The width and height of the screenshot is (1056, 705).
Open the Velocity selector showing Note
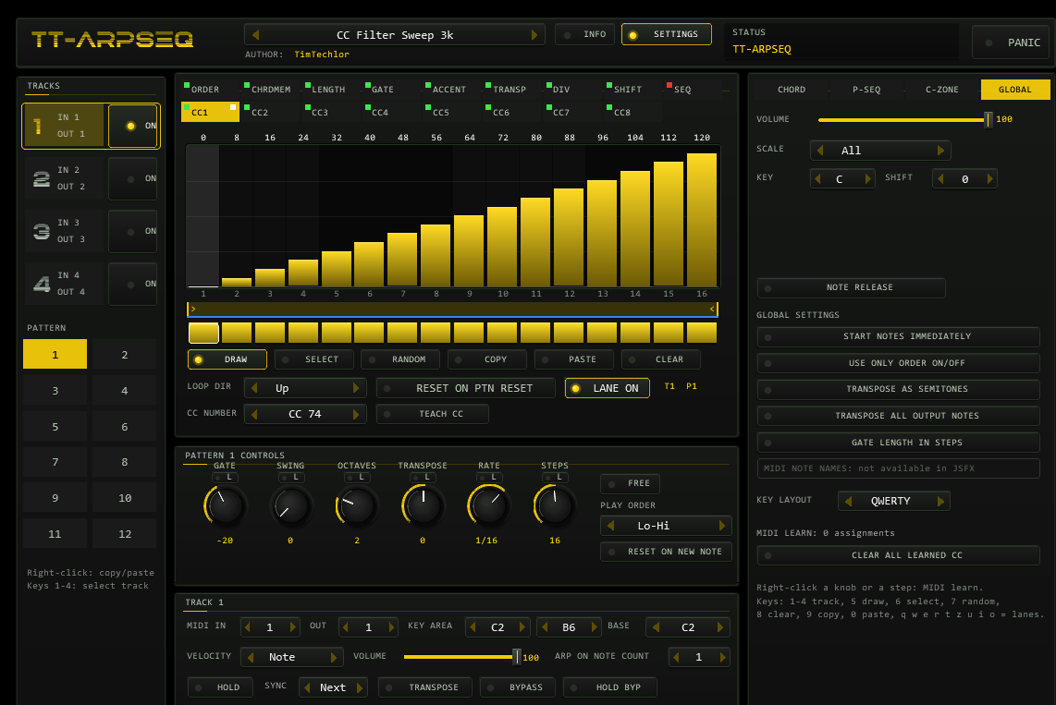(x=292, y=657)
